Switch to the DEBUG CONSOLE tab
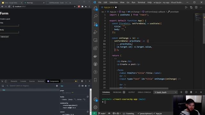Image resolution: width=205 pixels, height=115 pixels. pos(144,92)
